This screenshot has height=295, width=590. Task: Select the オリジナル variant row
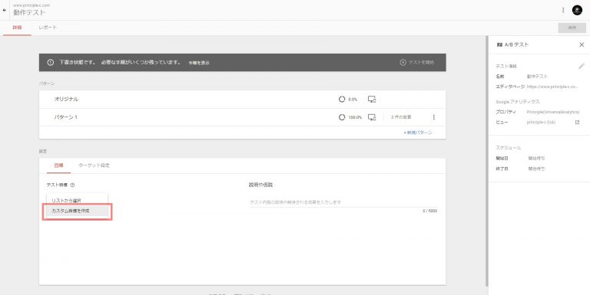coord(242,99)
